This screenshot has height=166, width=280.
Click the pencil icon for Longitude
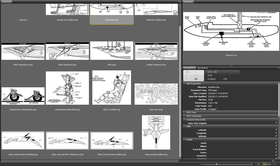276,133
